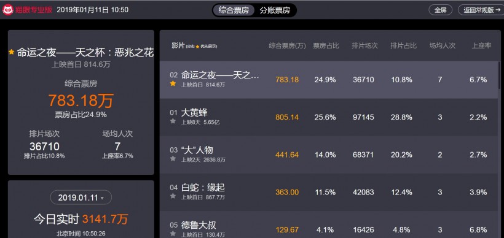This screenshot has height=238, width=504.
Task: Sort by 票房占比 column header
Action: pos(326,45)
